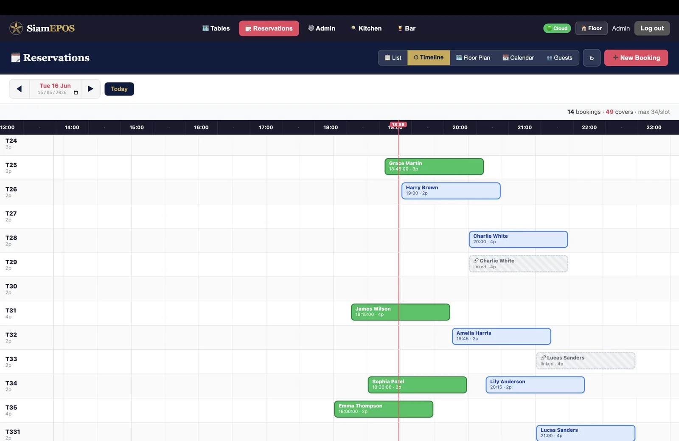Click the Reservations calendar icon beside the page title

pos(16,58)
